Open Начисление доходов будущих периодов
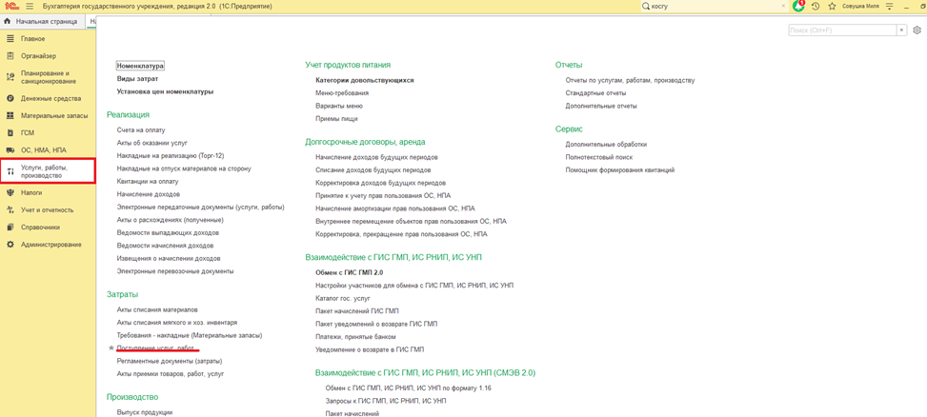This screenshot has width=927, height=417. tap(376, 157)
